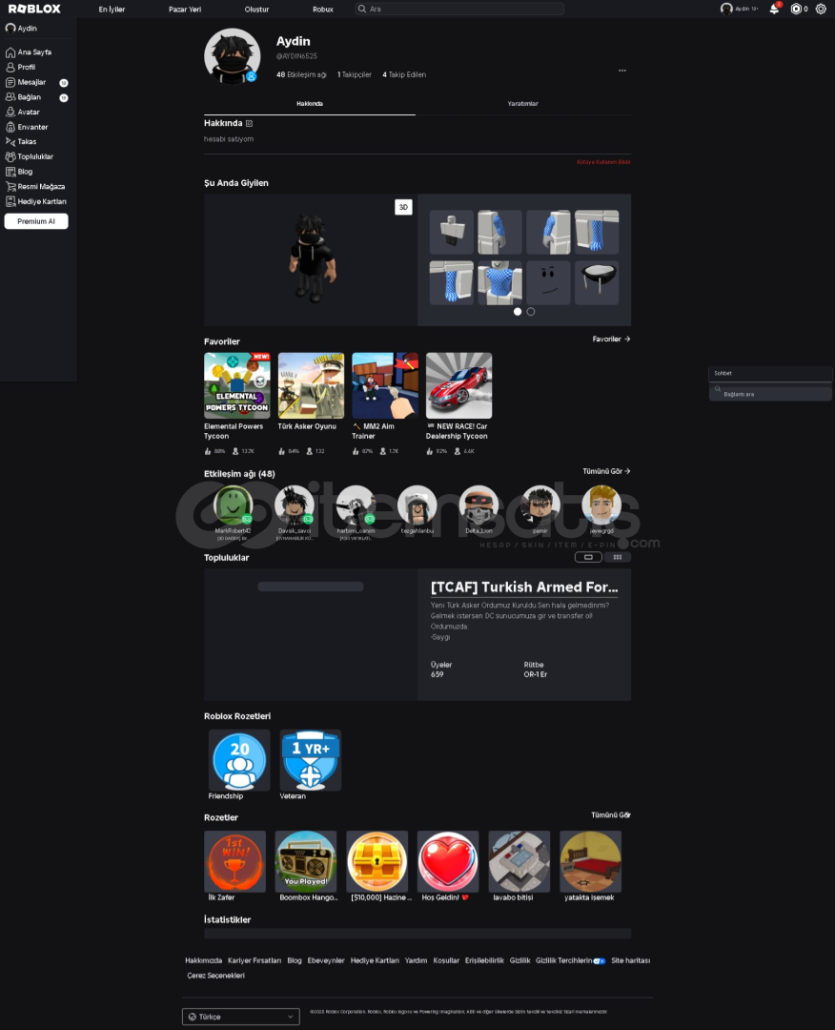The width and height of the screenshot is (835, 1030).
Task: Open Delta_Lion connection avatar
Action: click(479, 505)
